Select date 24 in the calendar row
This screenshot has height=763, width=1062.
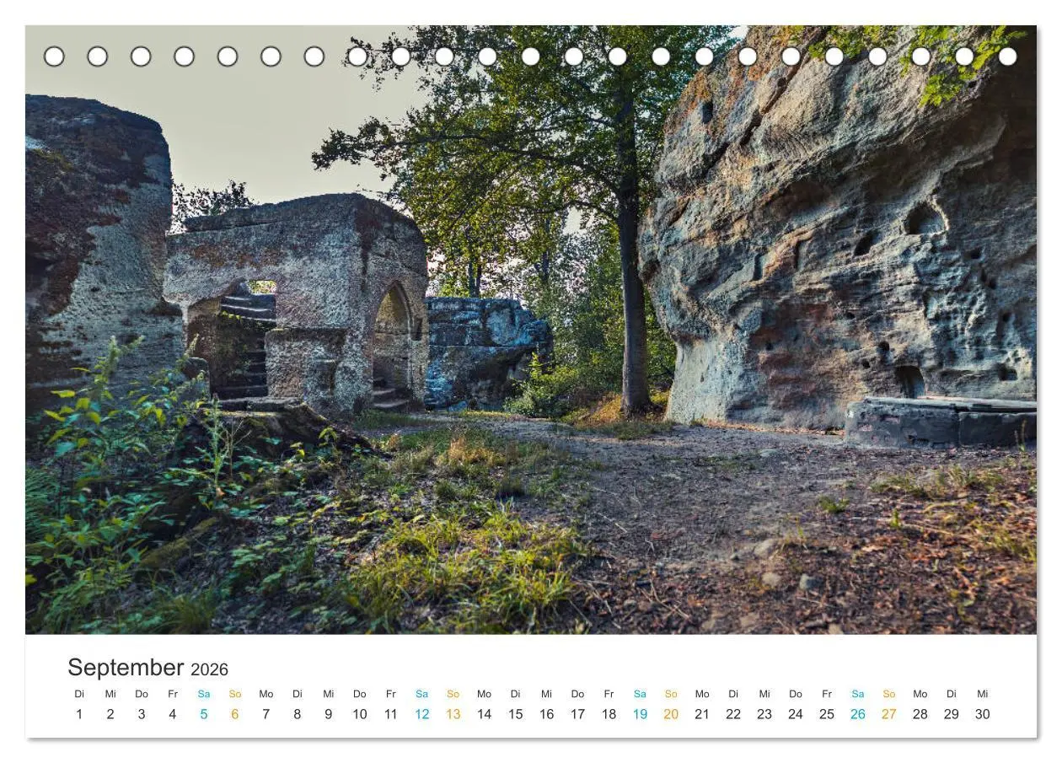(796, 714)
